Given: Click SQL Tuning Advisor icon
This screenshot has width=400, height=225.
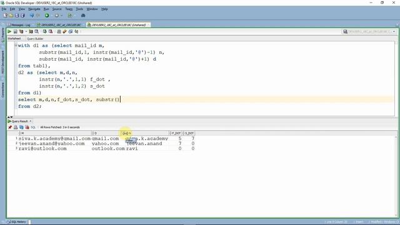Looking at the screenshot, I should tap(37, 32).
